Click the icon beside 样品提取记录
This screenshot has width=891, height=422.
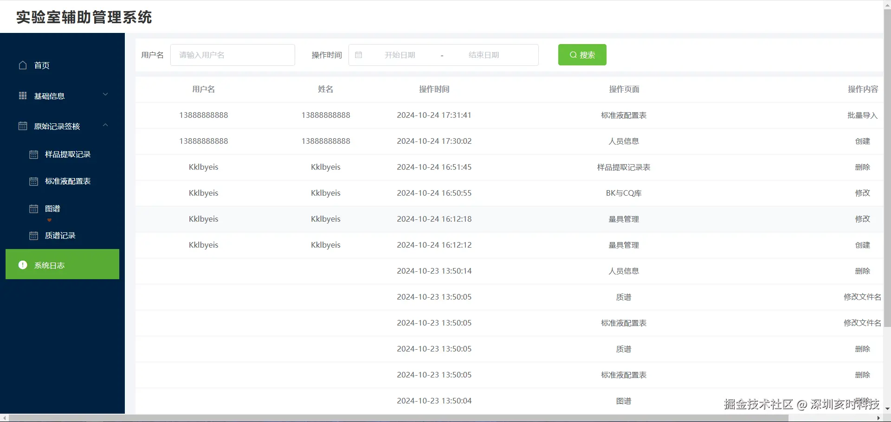pos(34,154)
